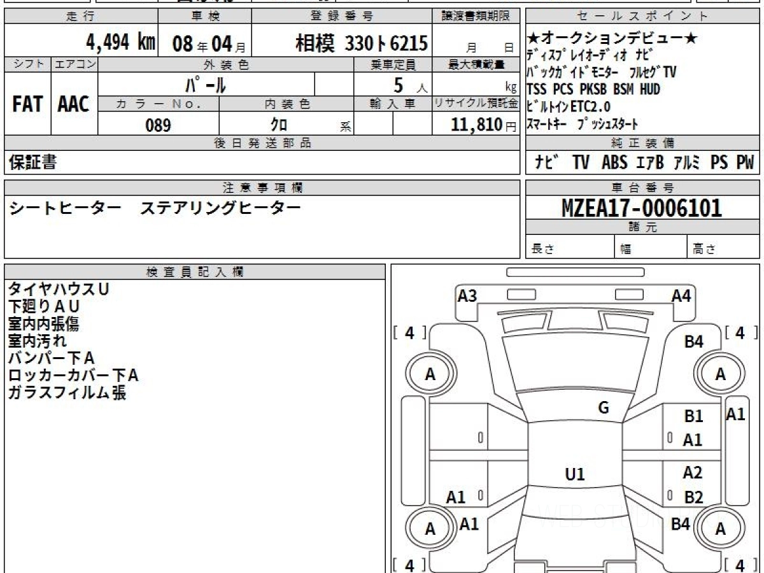764x573 pixels.
Task: Select the シートヒーター note
Action: click(x=64, y=208)
